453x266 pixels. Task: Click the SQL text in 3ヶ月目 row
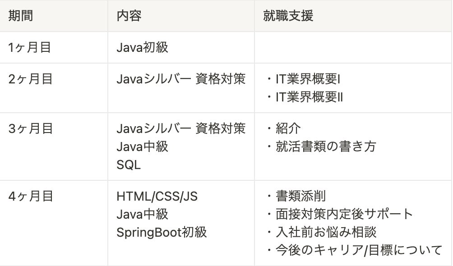[129, 165]
